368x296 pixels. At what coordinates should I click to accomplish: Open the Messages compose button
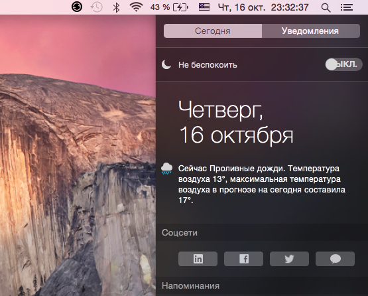tap(335, 259)
